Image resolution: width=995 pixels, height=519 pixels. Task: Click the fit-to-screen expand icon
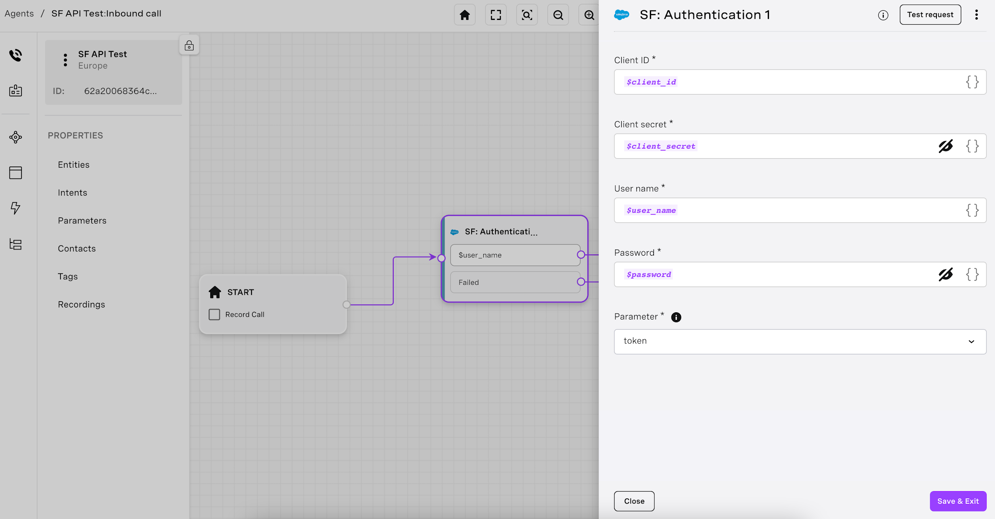coord(496,15)
